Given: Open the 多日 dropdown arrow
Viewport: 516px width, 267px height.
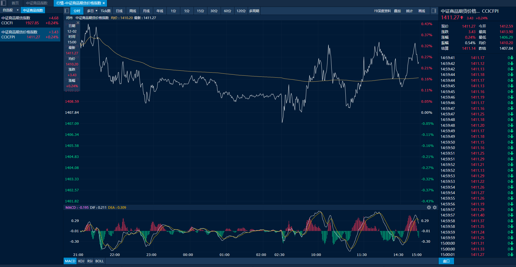Looking at the screenshot, I should tap(97, 11).
